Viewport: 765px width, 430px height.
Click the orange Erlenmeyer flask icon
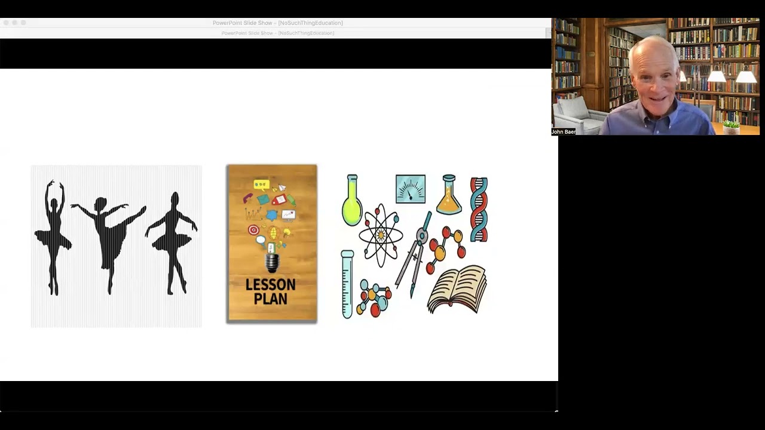[x=449, y=195]
